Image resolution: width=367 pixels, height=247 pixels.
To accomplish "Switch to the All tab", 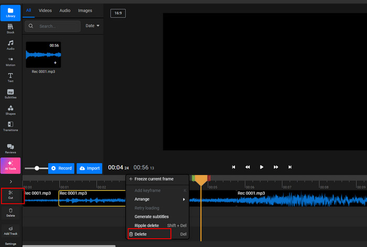I will pyautogui.click(x=28, y=10).
